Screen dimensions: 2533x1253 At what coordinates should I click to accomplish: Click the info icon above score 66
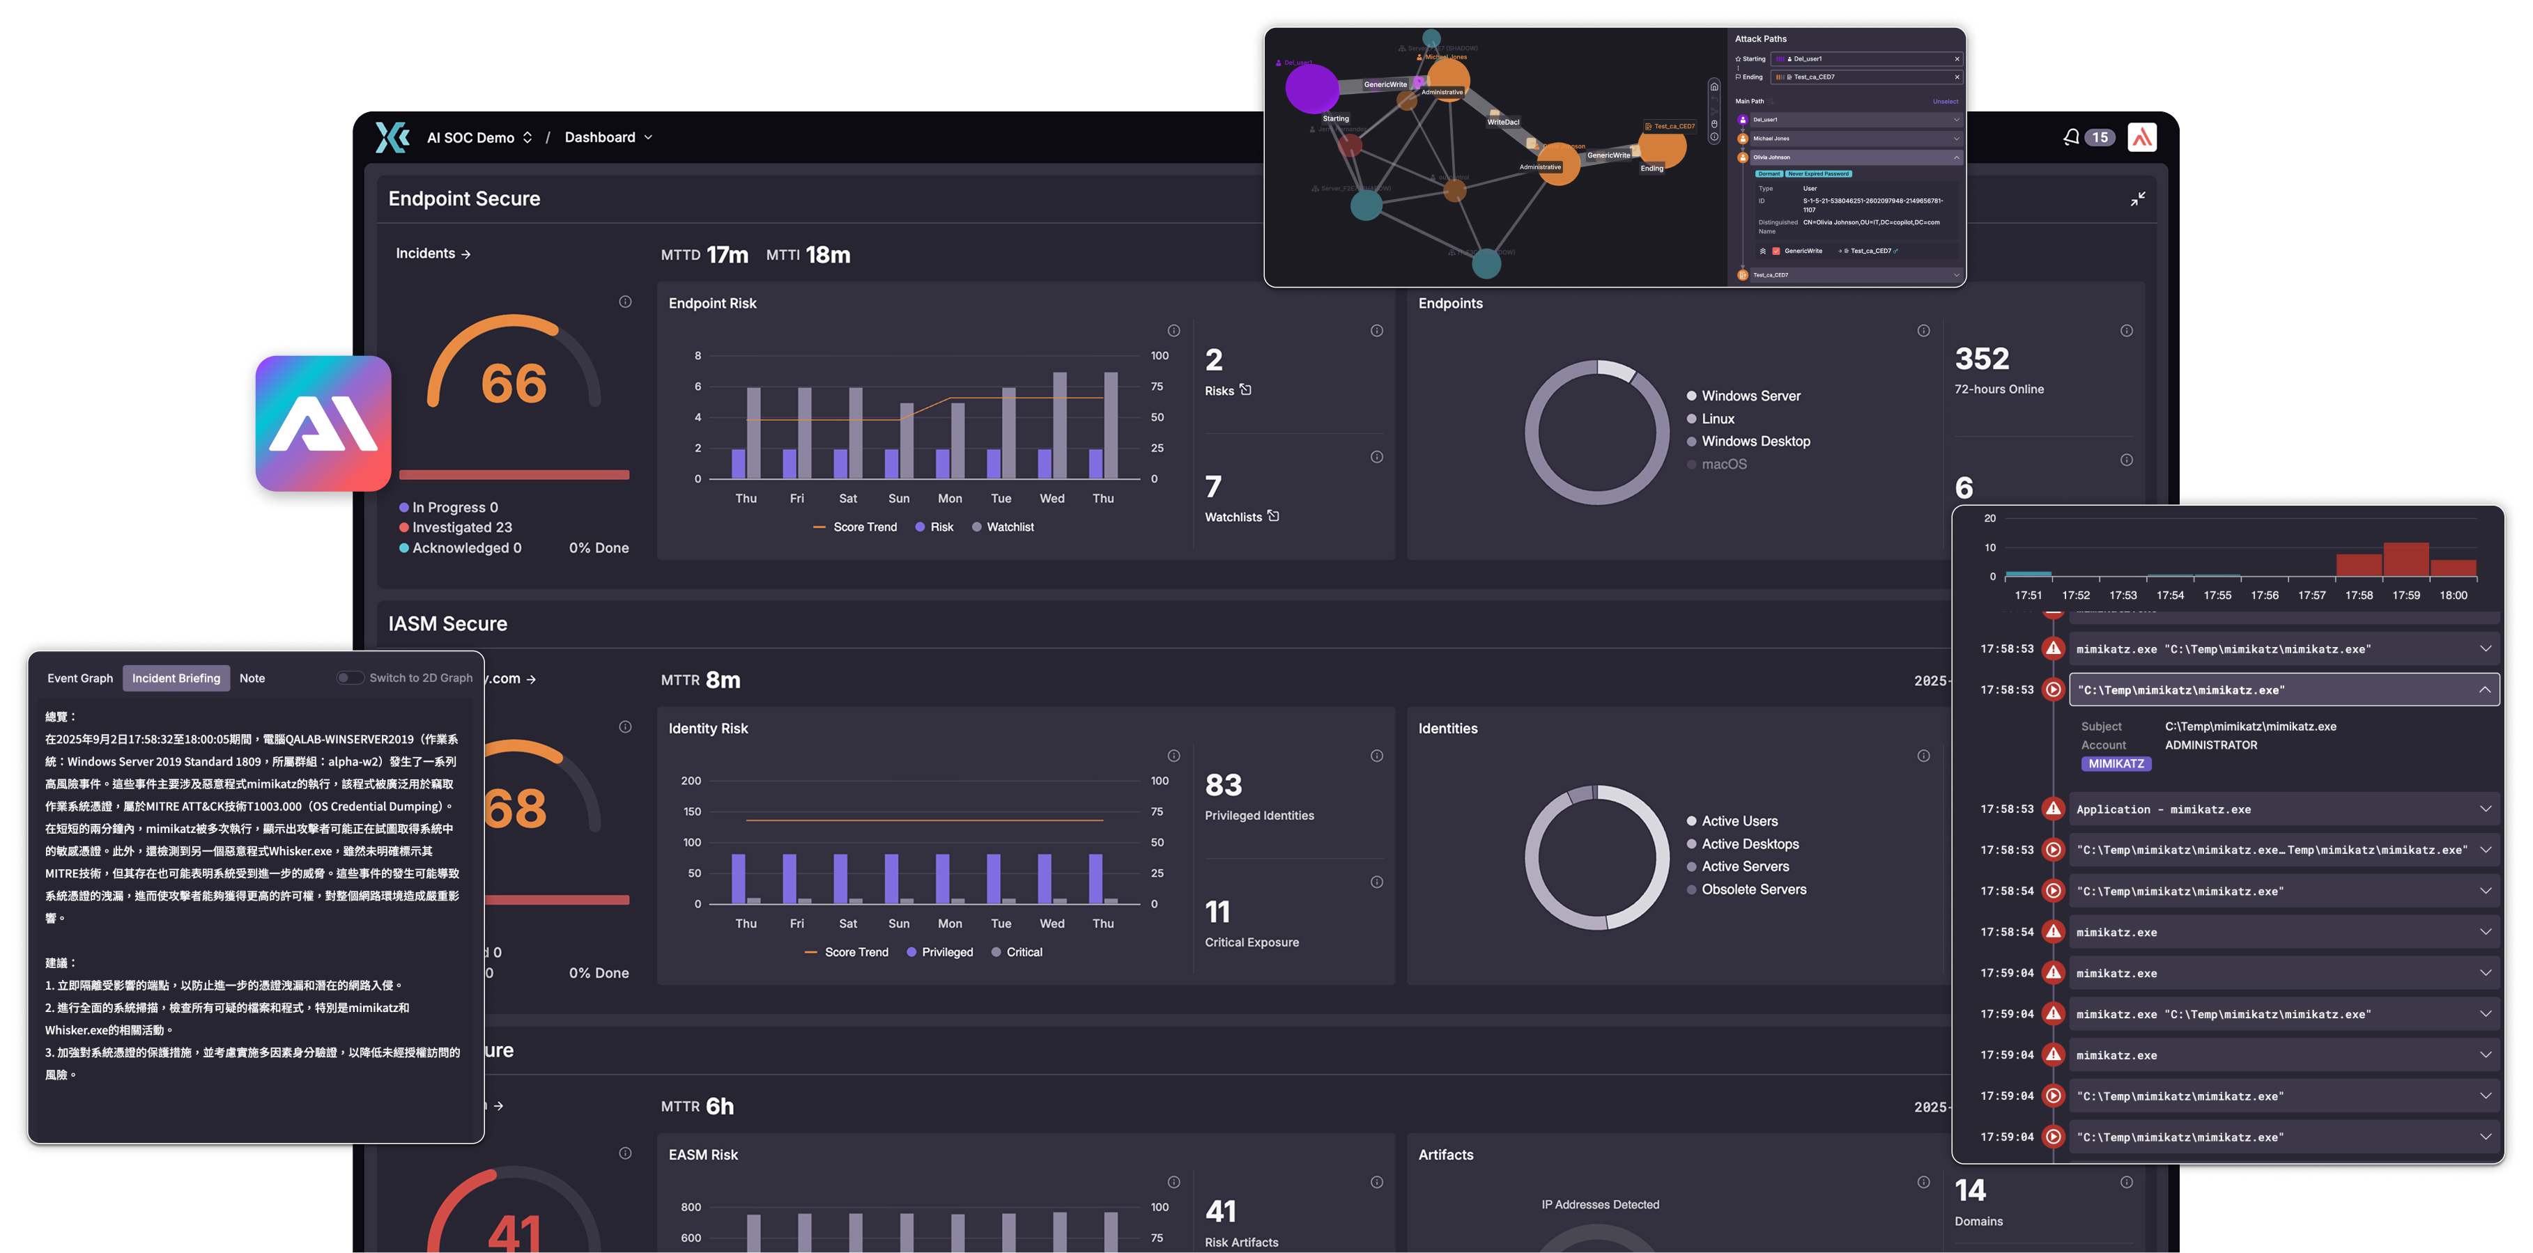coord(625,302)
